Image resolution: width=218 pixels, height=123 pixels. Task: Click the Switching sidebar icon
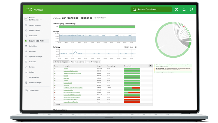pyautogui.click(x=26, y=46)
